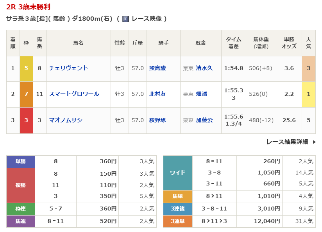Click the 馬名 column header
This screenshot has width=322, height=232.
point(78,43)
